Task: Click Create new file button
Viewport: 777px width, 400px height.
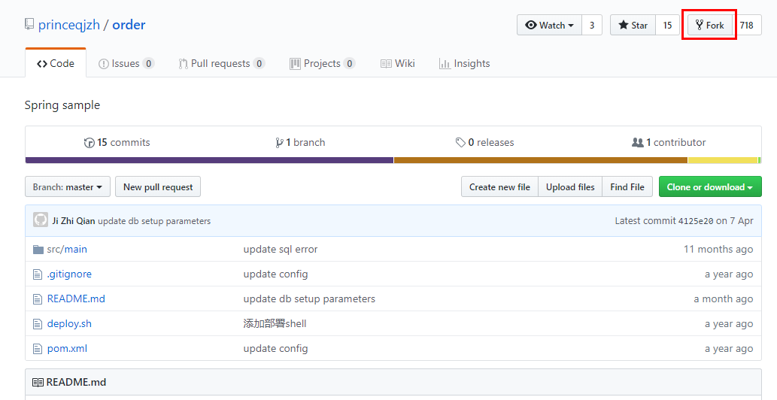Action: click(499, 186)
